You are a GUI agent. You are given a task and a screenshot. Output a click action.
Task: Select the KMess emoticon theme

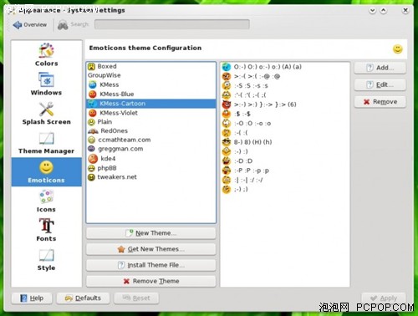coord(151,84)
